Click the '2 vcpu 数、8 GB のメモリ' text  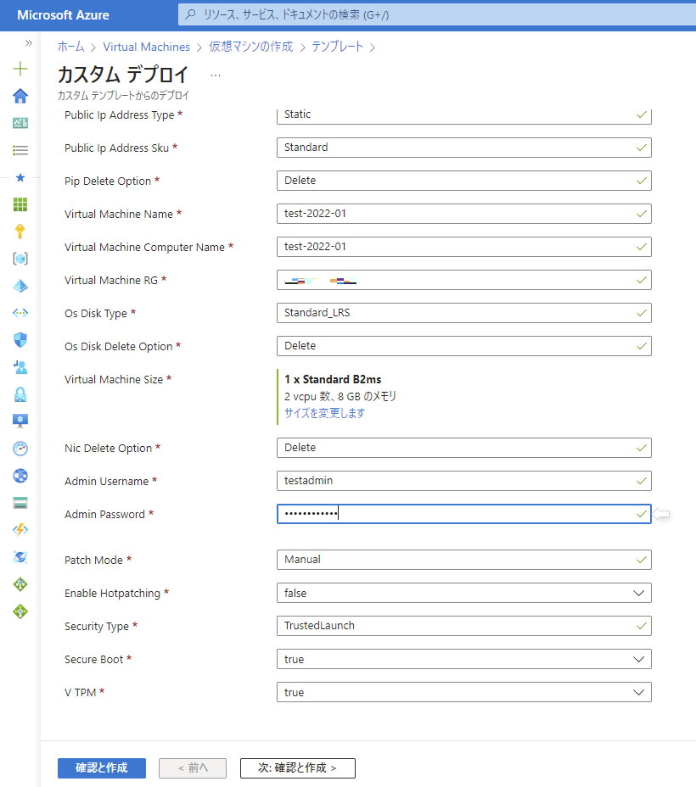point(340,397)
